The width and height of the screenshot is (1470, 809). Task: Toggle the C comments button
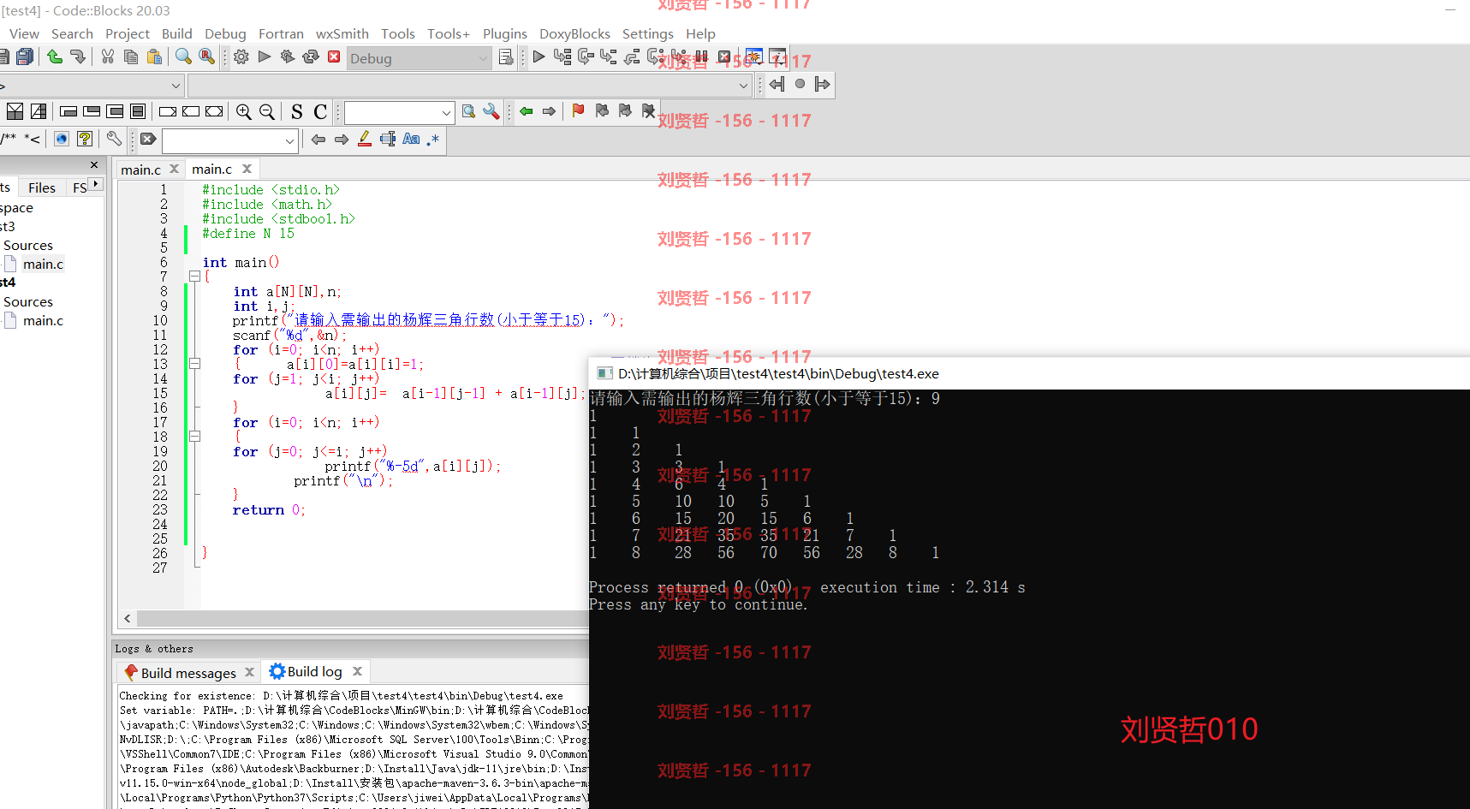click(x=320, y=111)
